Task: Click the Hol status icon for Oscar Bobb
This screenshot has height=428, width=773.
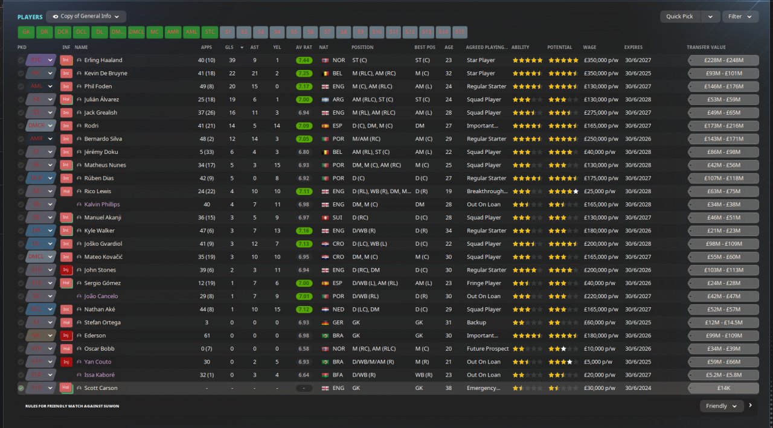Action: pos(66,349)
